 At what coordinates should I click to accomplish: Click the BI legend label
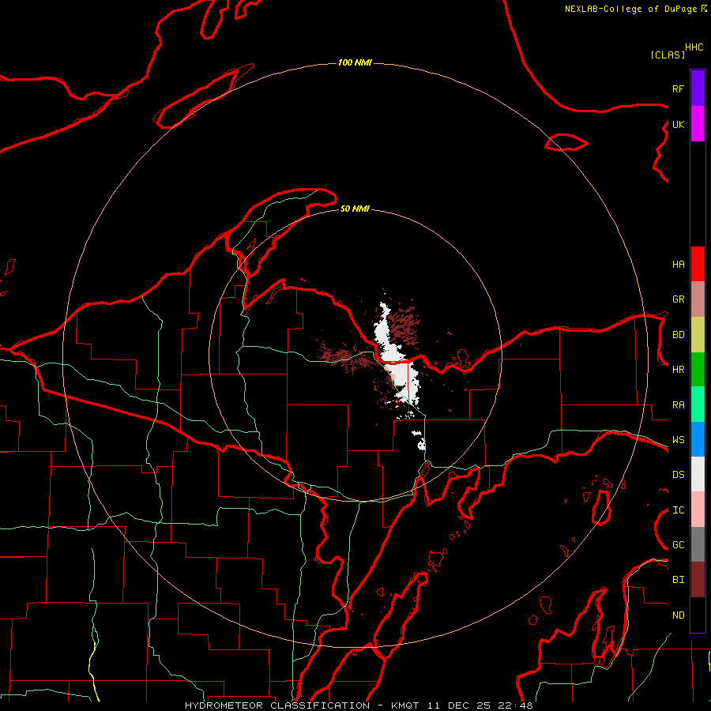[678, 580]
